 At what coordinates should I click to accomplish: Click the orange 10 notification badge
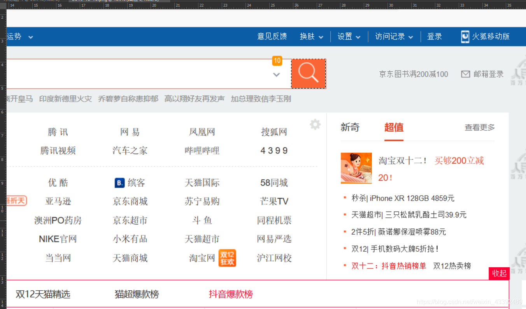click(x=277, y=60)
